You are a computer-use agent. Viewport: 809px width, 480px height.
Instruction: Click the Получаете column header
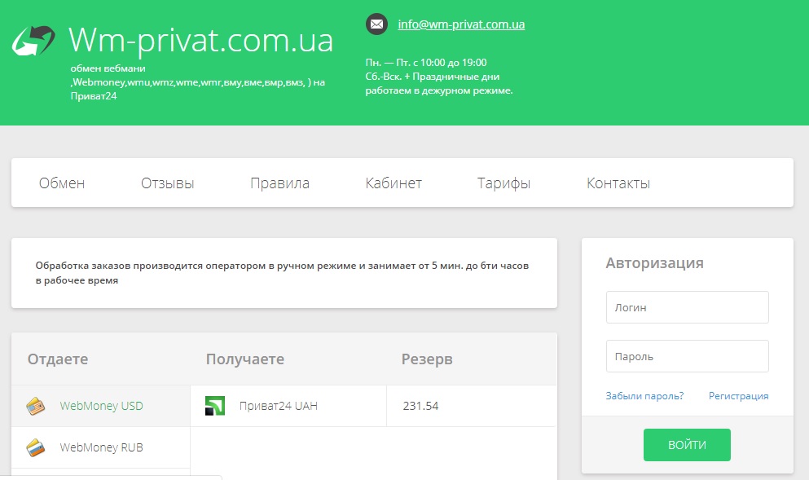pyautogui.click(x=245, y=359)
